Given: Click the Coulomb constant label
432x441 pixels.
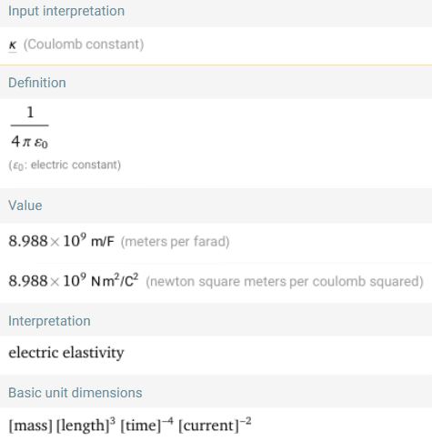Looking at the screenshot, I should click(x=84, y=45).
